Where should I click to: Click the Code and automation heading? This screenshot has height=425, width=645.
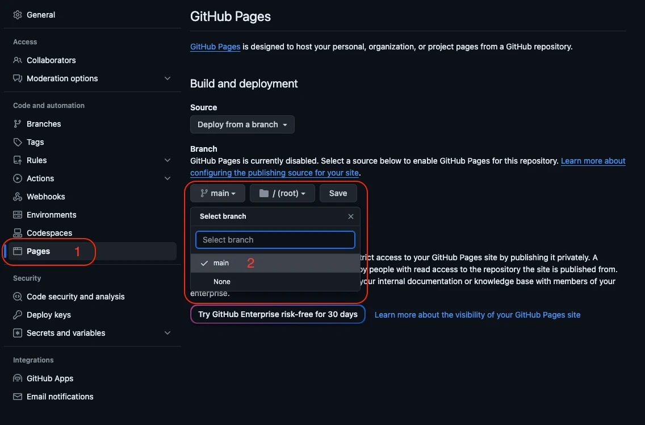pos(48,106)
